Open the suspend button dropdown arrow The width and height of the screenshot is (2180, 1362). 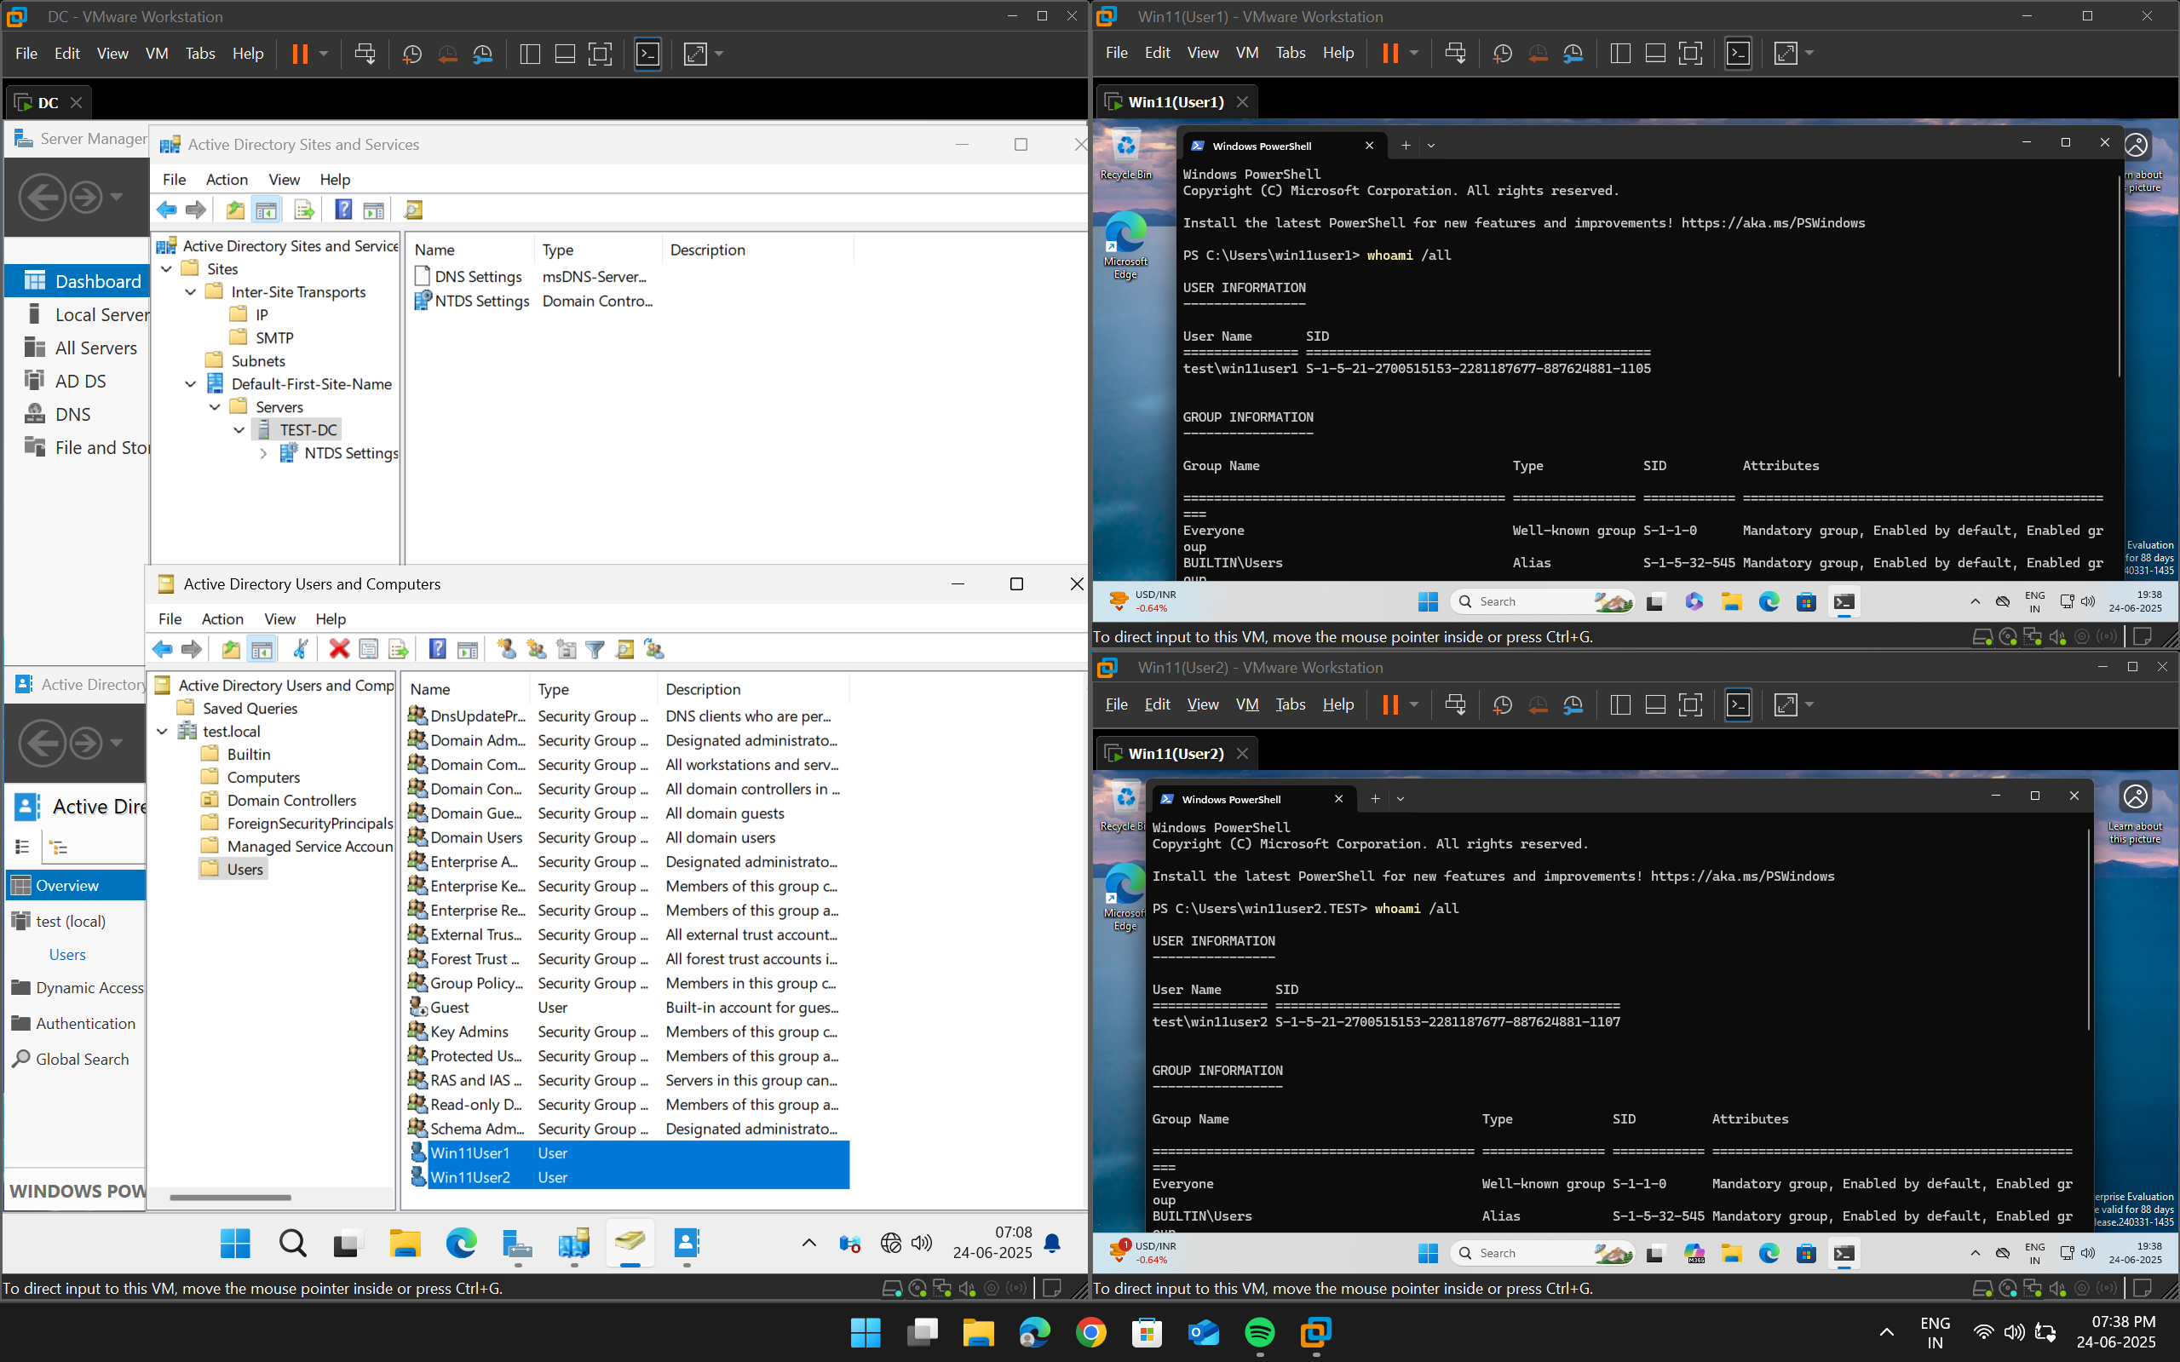[x=324, y=54]
